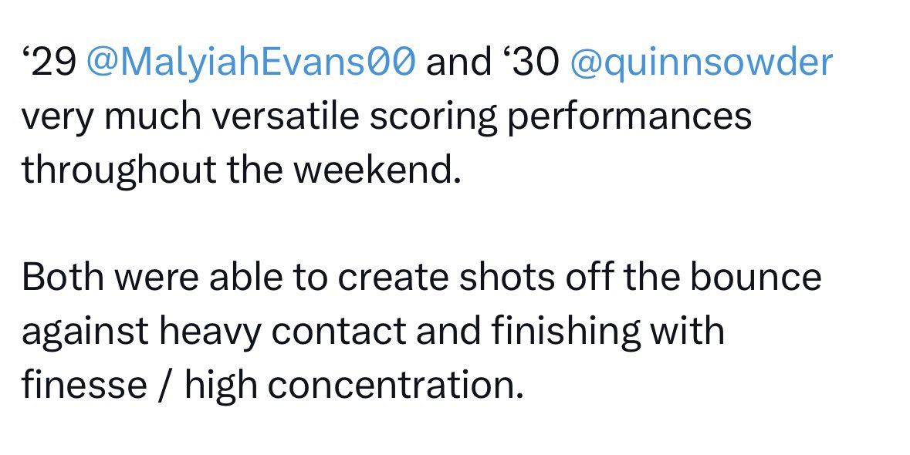
Task: Click the '29 class year text
Action: pos(49,63)
